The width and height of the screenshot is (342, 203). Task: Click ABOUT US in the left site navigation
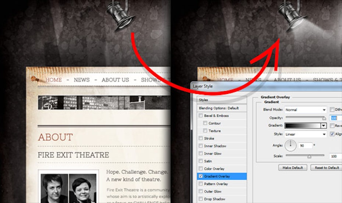[115, 80]
